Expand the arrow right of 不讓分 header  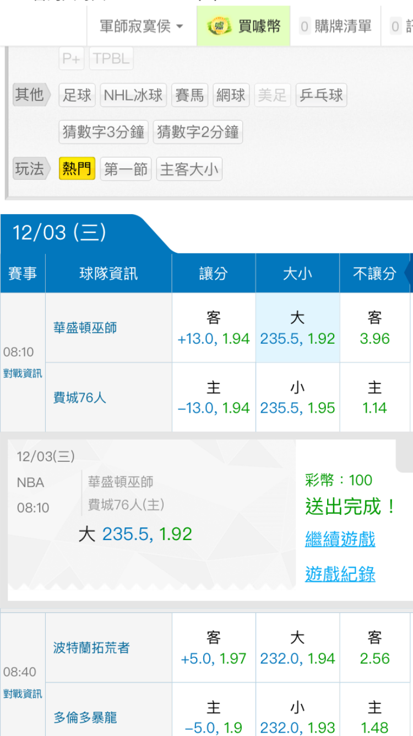(409, 273)
